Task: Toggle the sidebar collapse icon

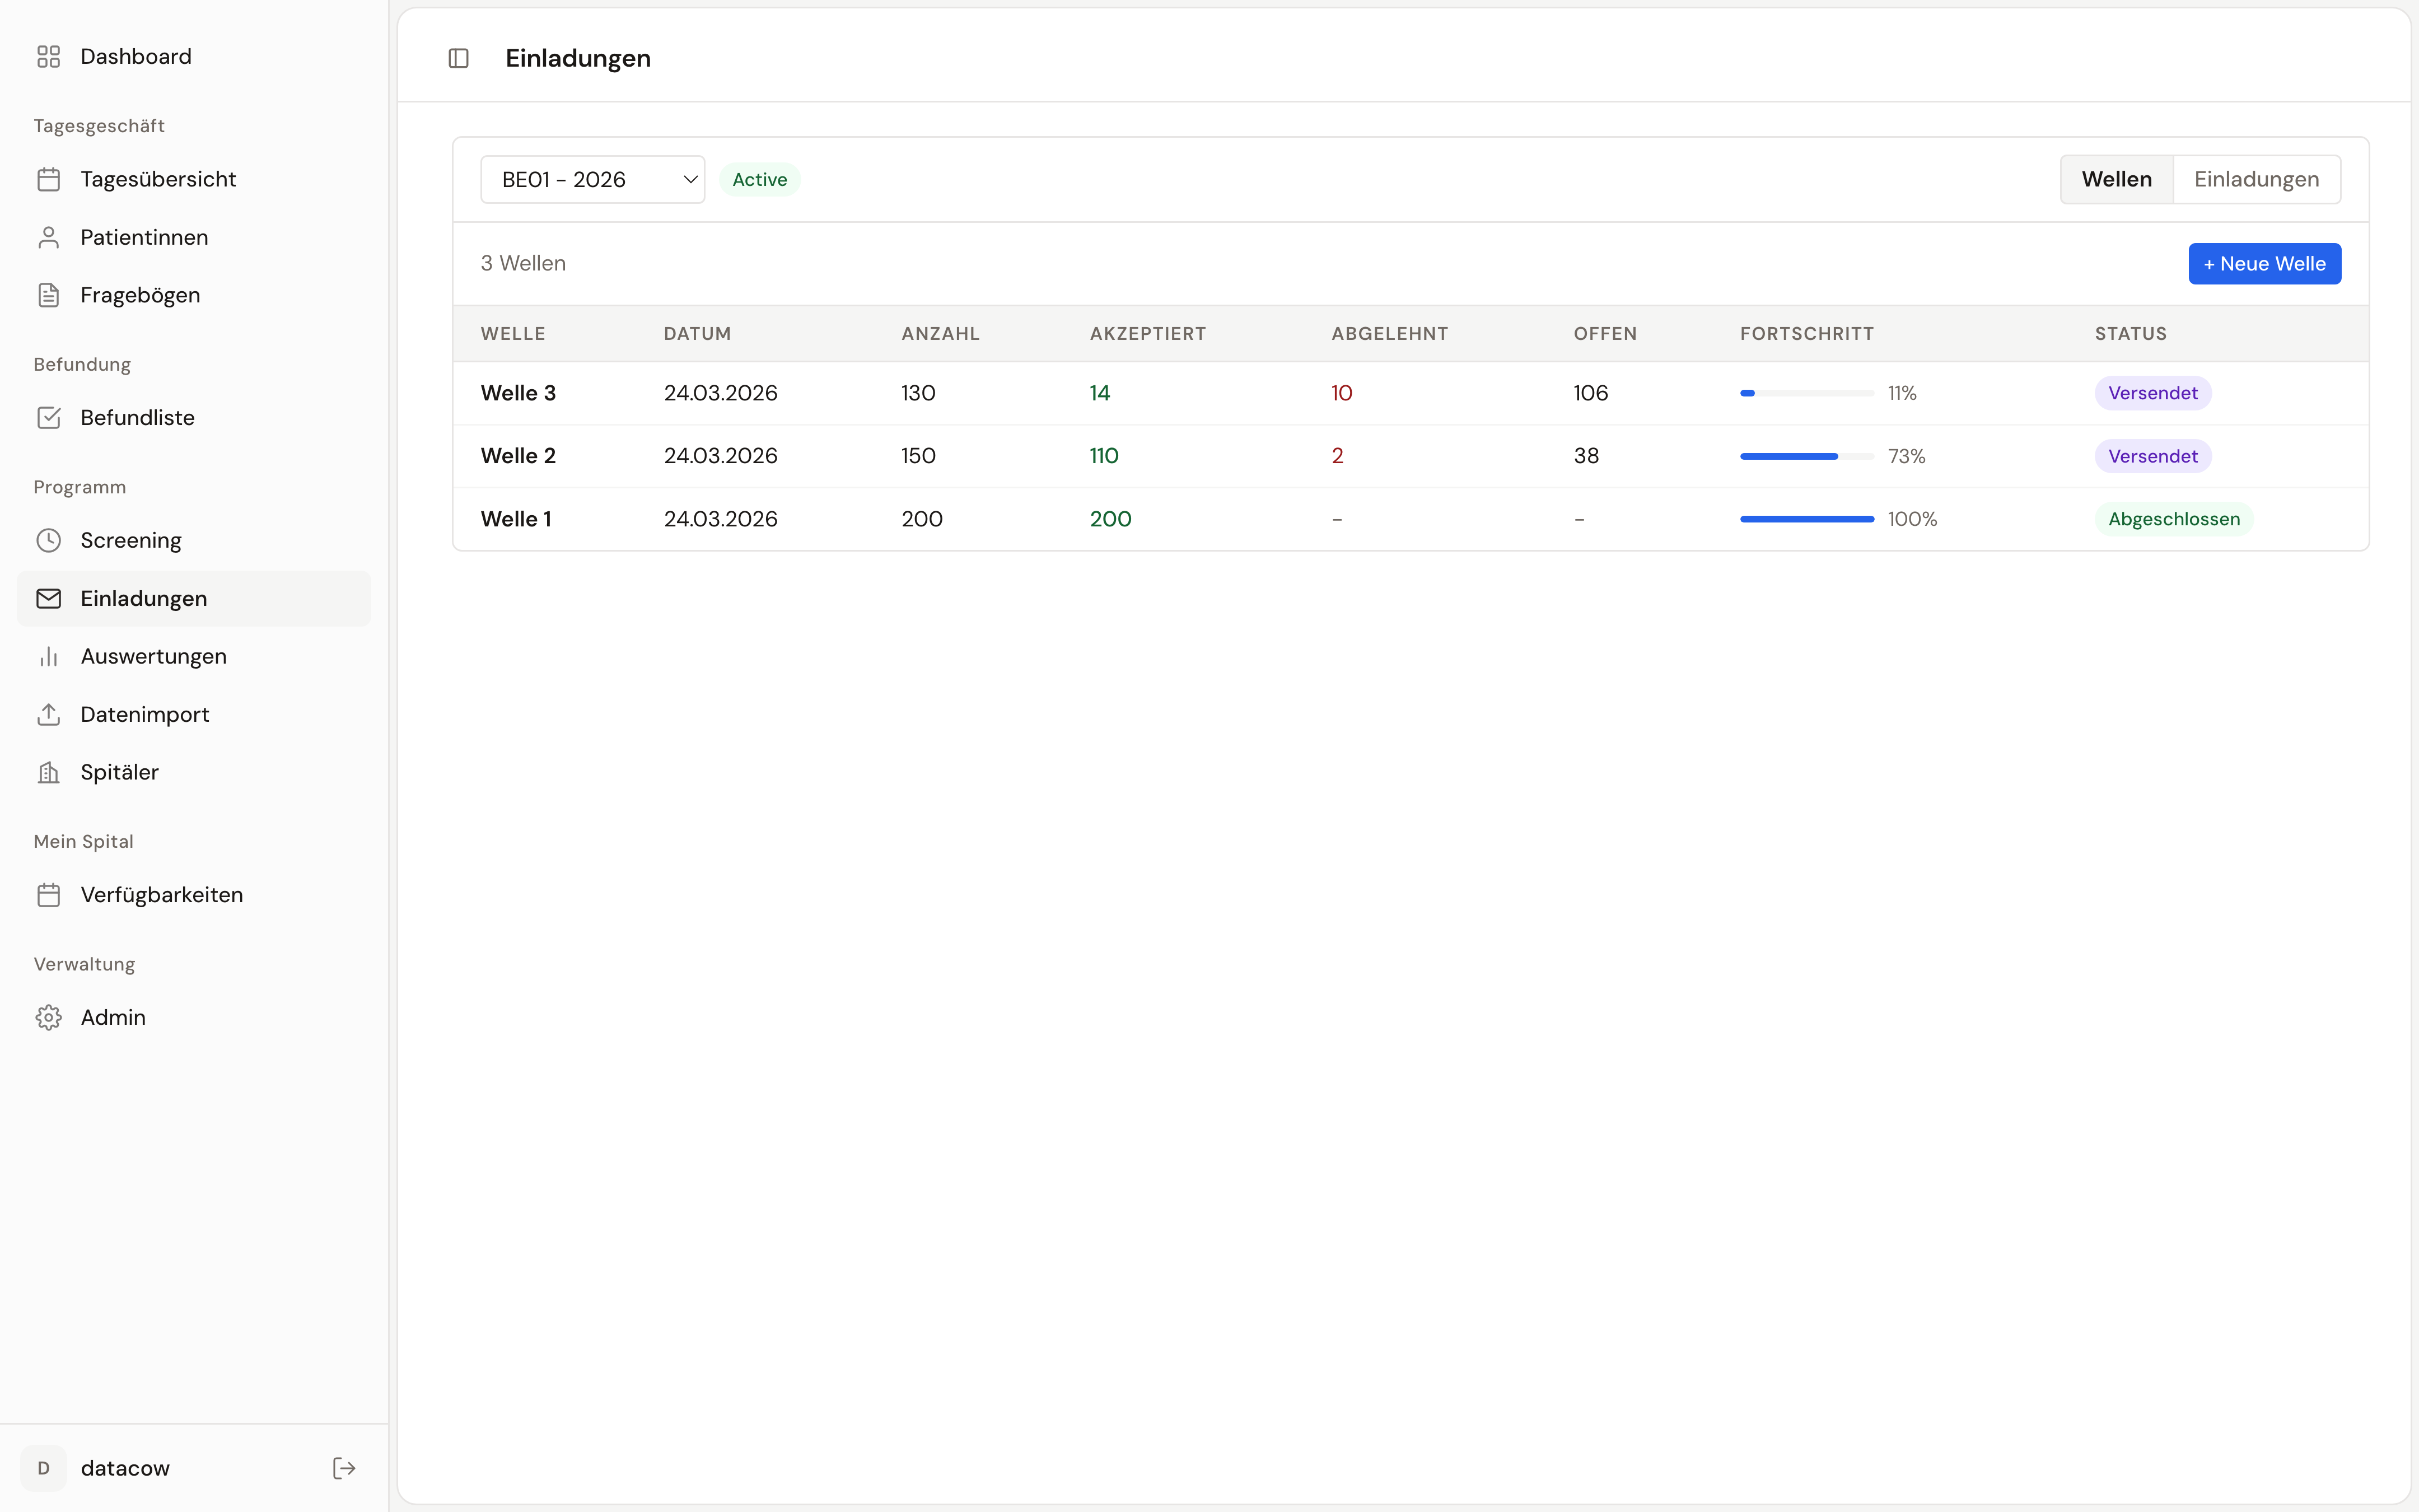Action: [x=459, y=58]
